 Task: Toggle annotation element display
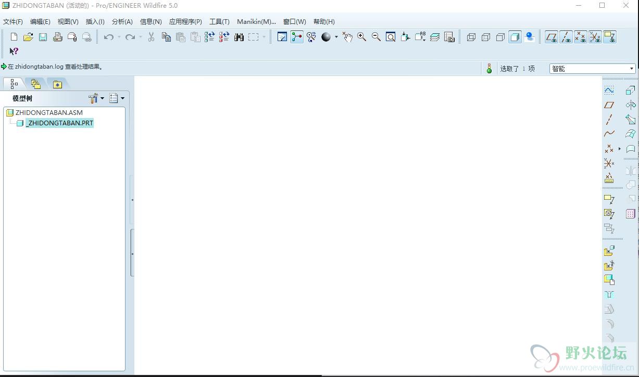tap(610, 37)
